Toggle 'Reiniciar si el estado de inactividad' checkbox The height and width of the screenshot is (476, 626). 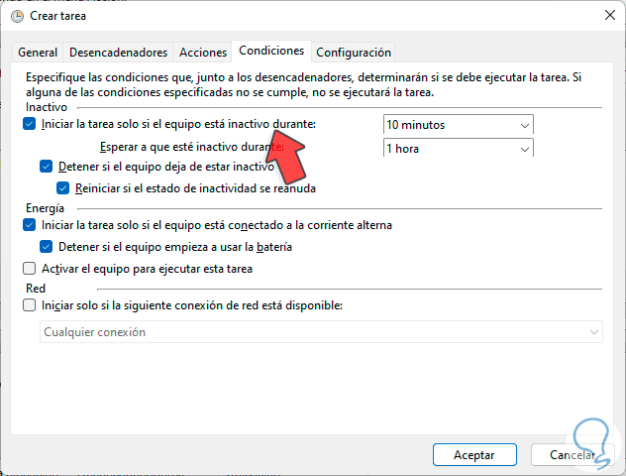63,188
